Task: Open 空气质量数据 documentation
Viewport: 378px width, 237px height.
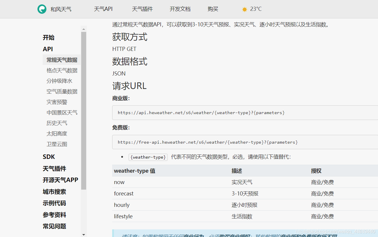Action: pos(62,91)
